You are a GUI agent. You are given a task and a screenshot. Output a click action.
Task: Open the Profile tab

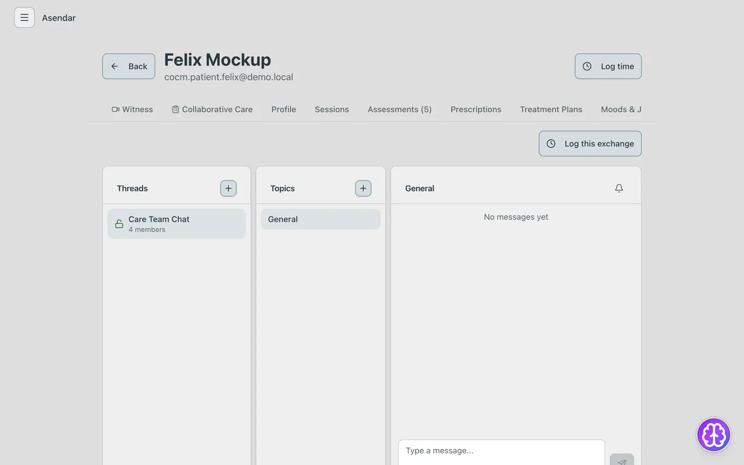click(284, 109)
